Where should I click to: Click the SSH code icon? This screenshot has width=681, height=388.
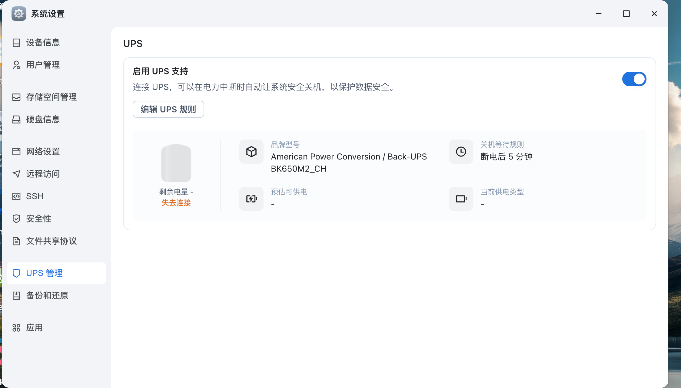pyautogui.click(x=16, y=196)
